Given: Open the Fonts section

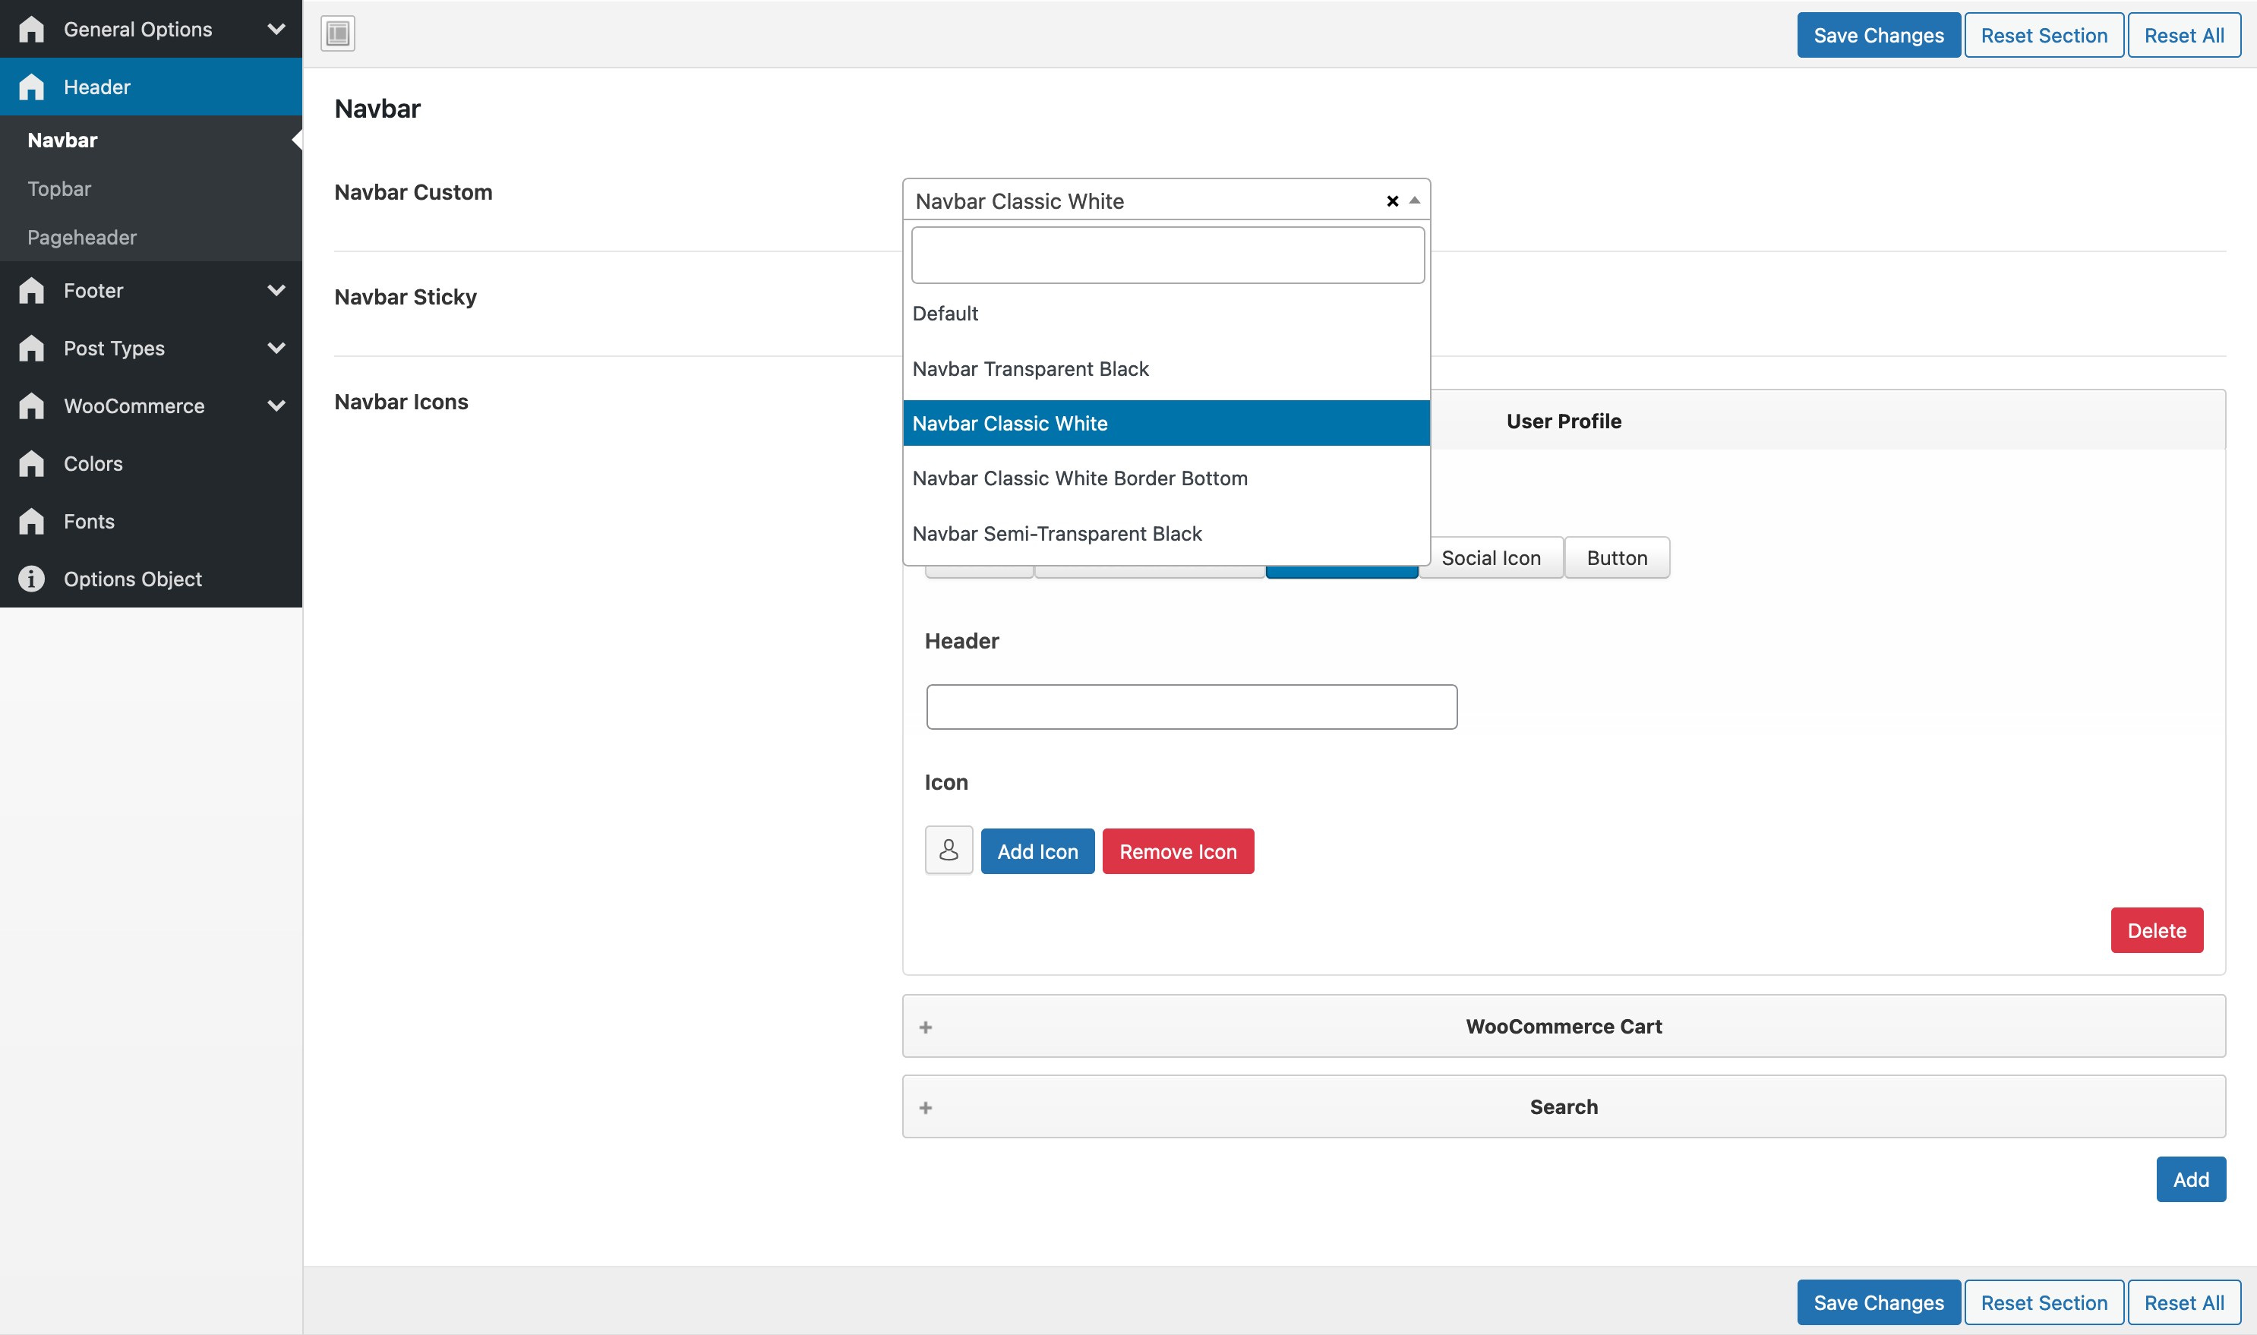Looking at the screenshot, I should point(151,520).
